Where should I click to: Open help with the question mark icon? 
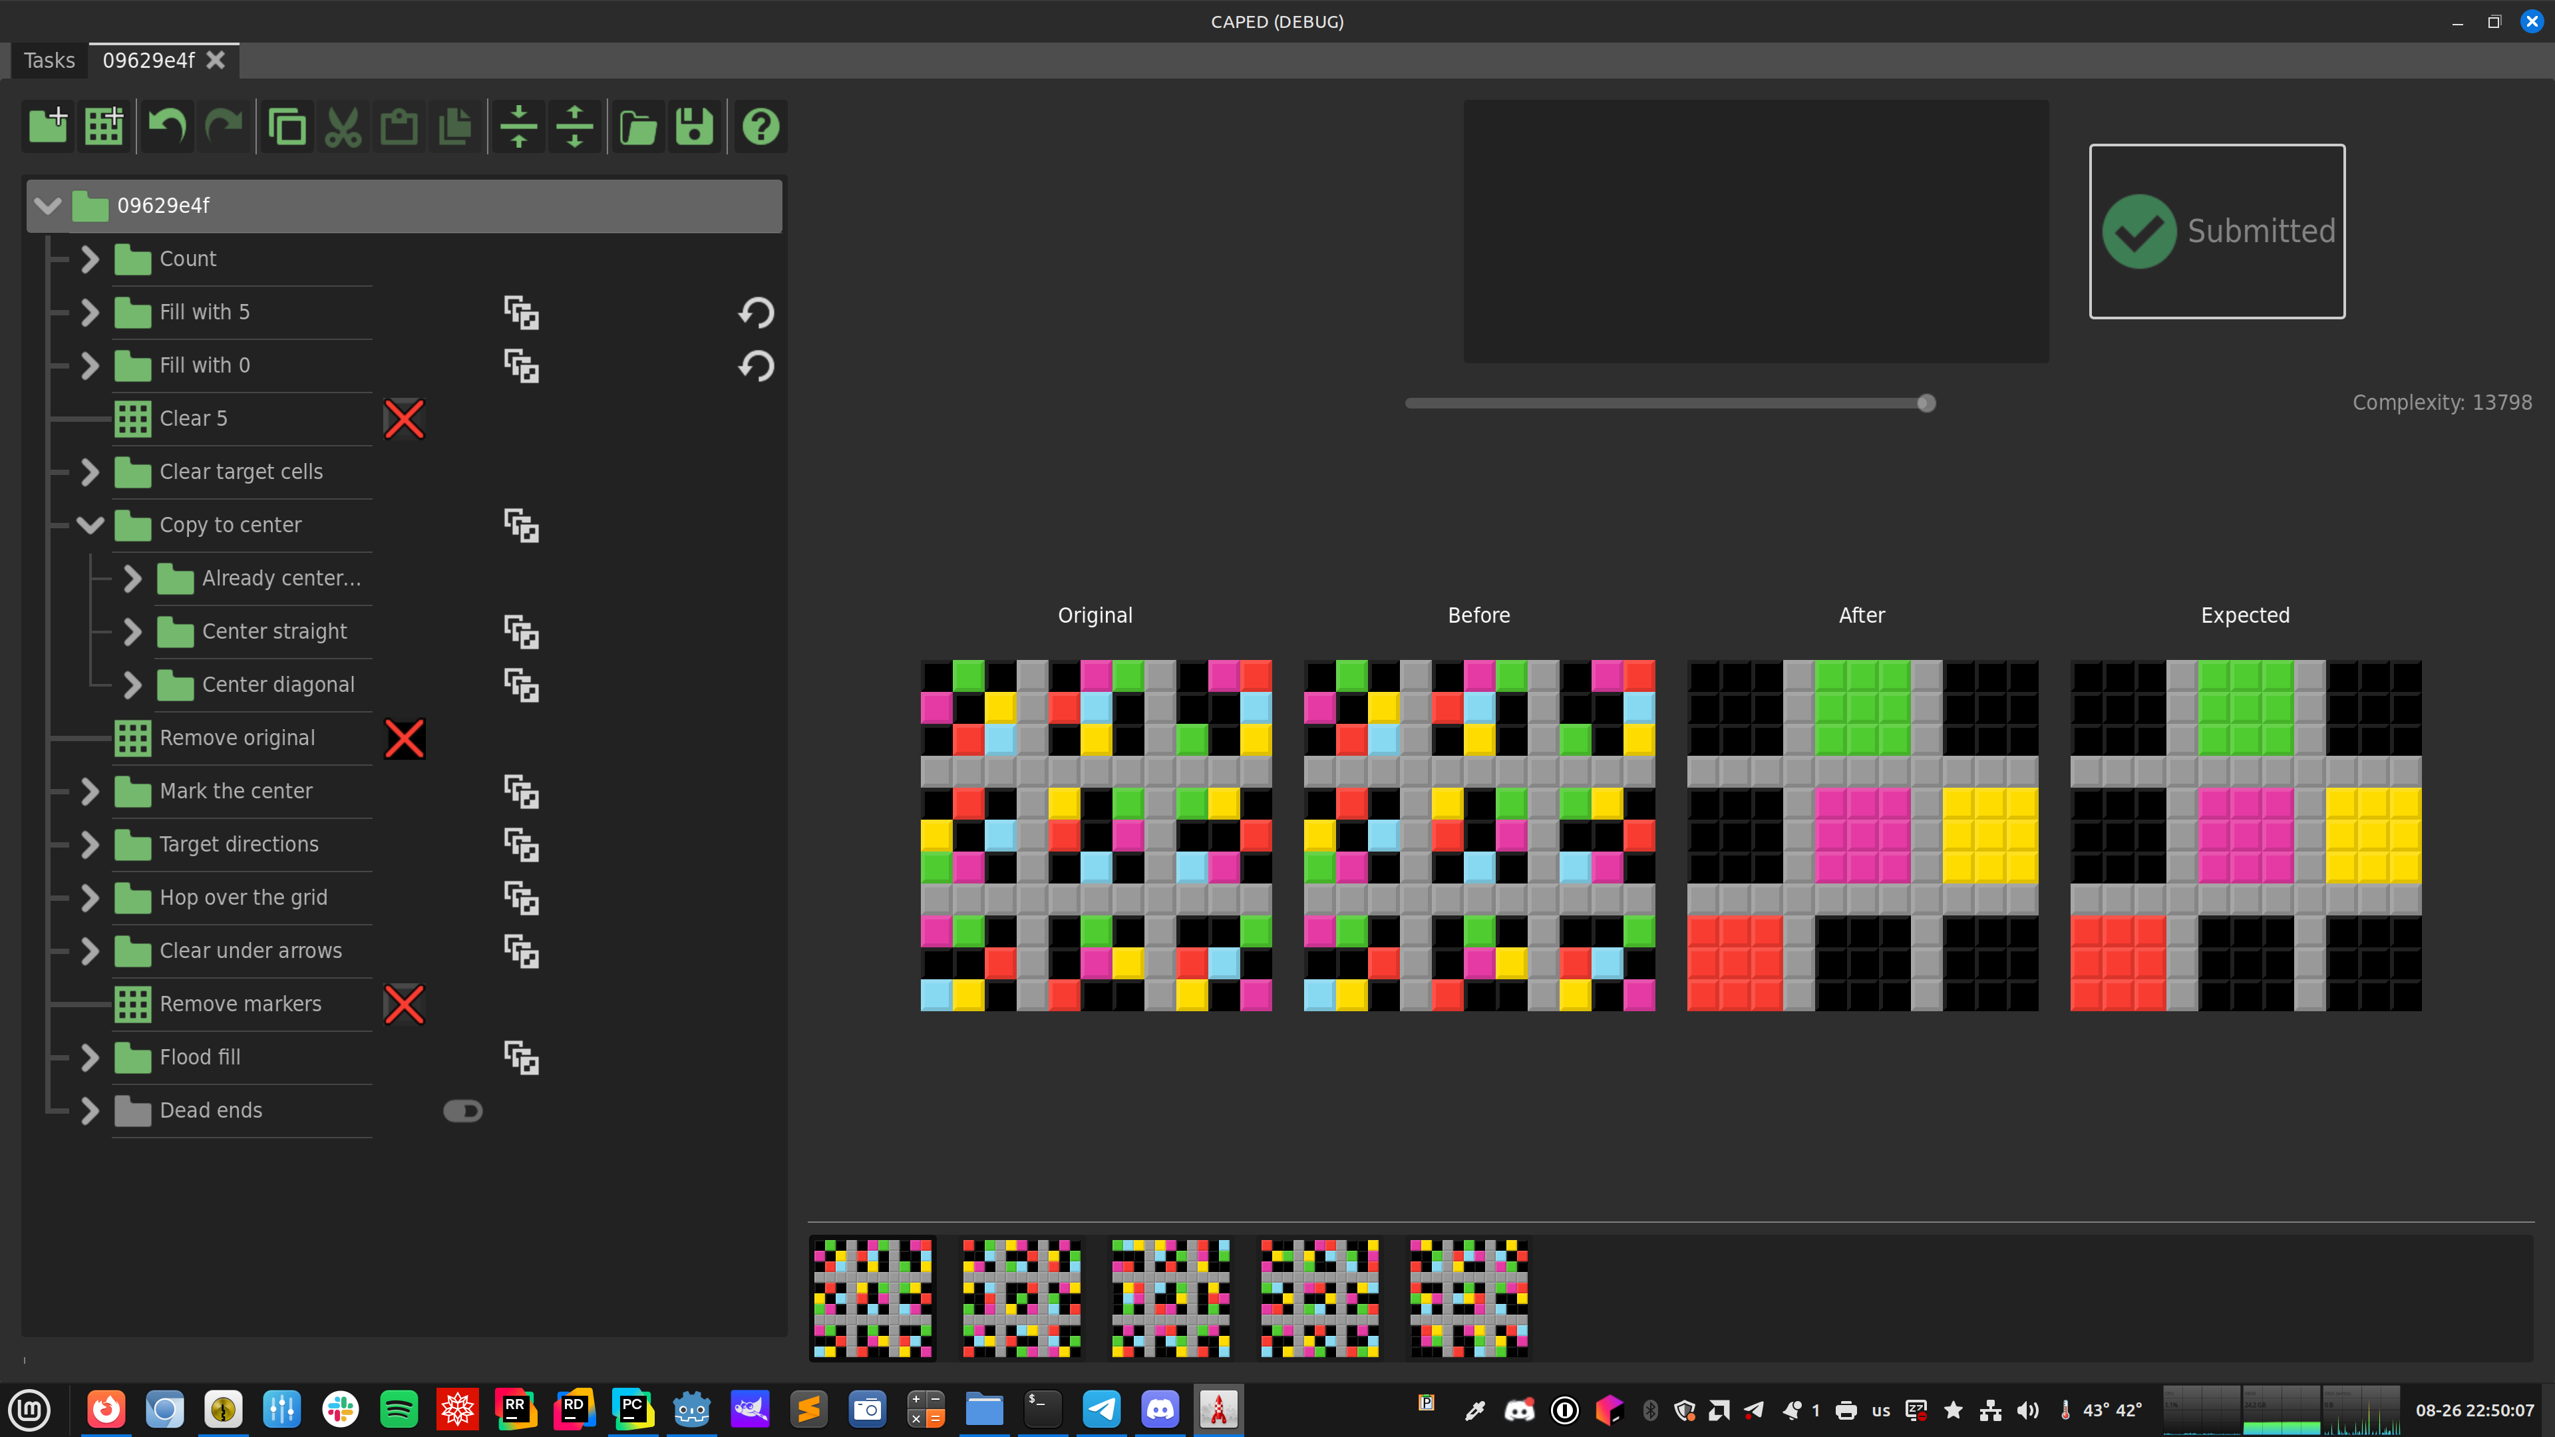click(x=761, y=127)
